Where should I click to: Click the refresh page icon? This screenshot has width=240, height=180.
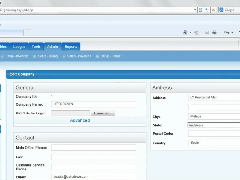(207, 10)
